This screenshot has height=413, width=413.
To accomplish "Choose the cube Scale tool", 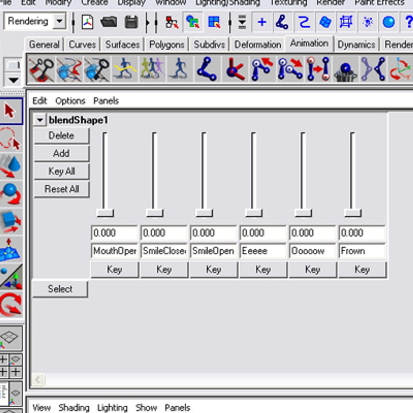I will [11, 222].
